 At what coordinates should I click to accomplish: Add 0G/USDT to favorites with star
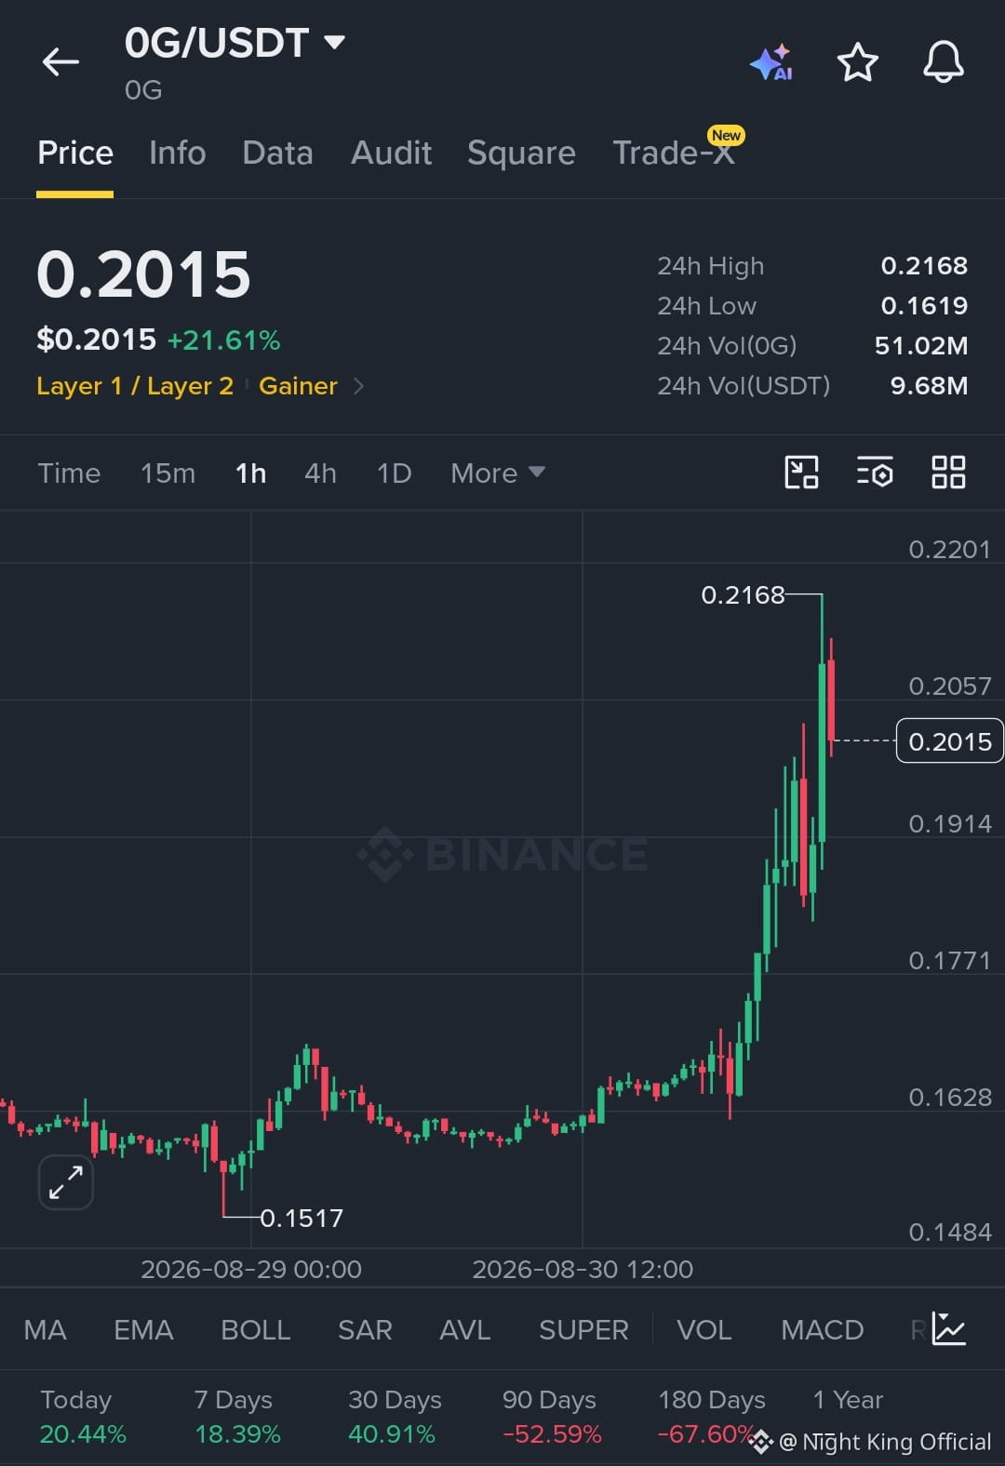tap(857, 62)
